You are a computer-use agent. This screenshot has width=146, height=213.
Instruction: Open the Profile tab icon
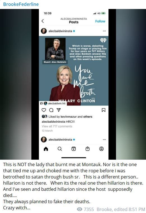(101, 149)
